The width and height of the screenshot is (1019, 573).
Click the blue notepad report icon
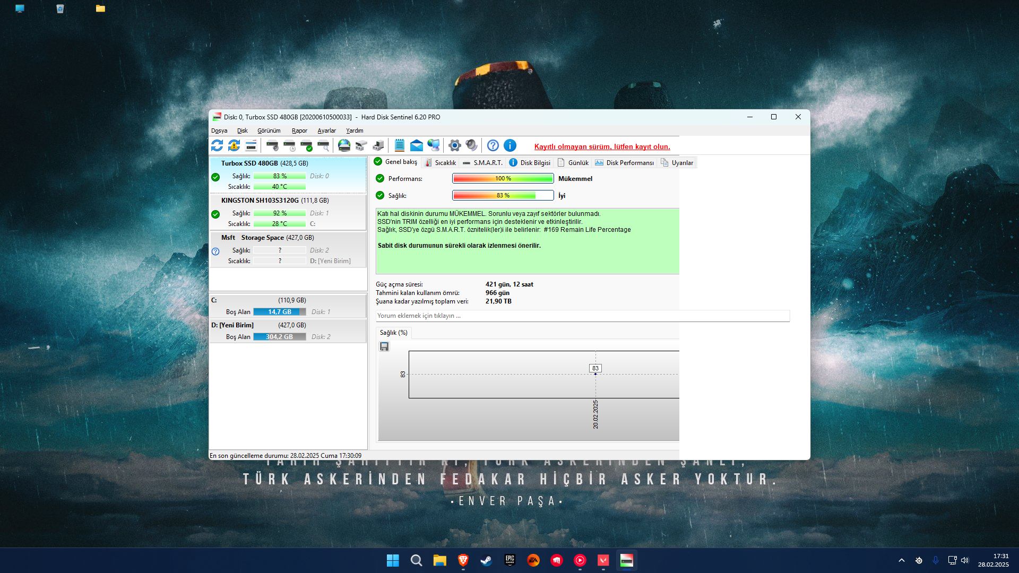click(x=400, y=145)
